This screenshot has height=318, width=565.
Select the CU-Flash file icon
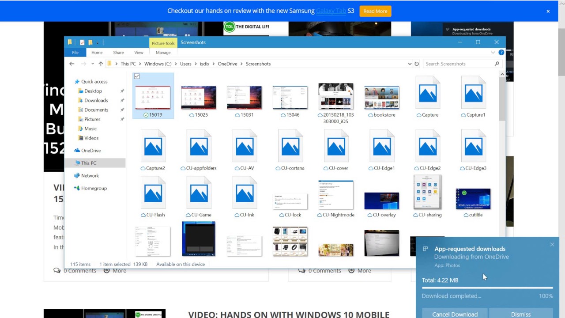tap(153, 193)
